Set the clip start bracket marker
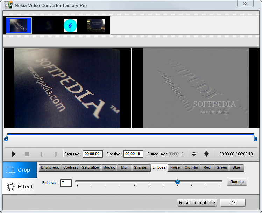The height and width of the screenshot is (213, 262). pos(42,154)
